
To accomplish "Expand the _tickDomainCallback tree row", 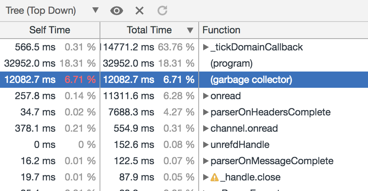I will pyautogui.click(x=206, y=47).
